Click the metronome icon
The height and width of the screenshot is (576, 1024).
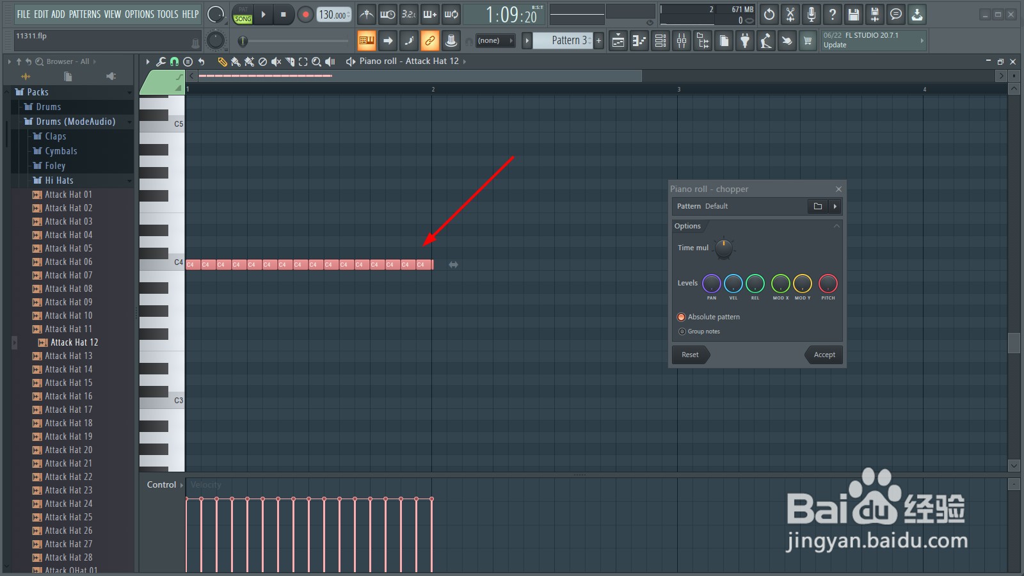coord(367,14)
